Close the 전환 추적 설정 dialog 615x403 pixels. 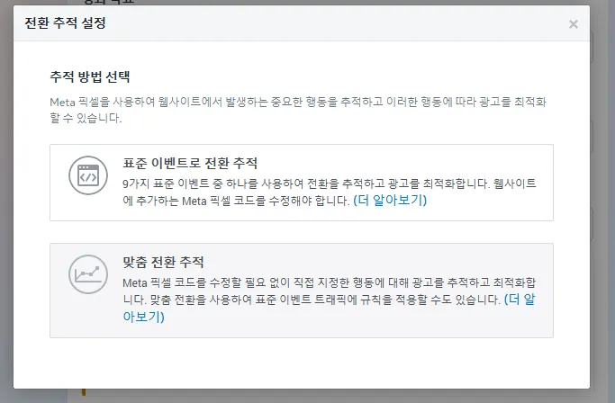pos(574,24)
